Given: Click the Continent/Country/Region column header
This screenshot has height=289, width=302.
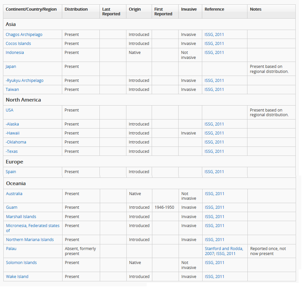Looking at the screenshot, I should [x=31, y=9].
